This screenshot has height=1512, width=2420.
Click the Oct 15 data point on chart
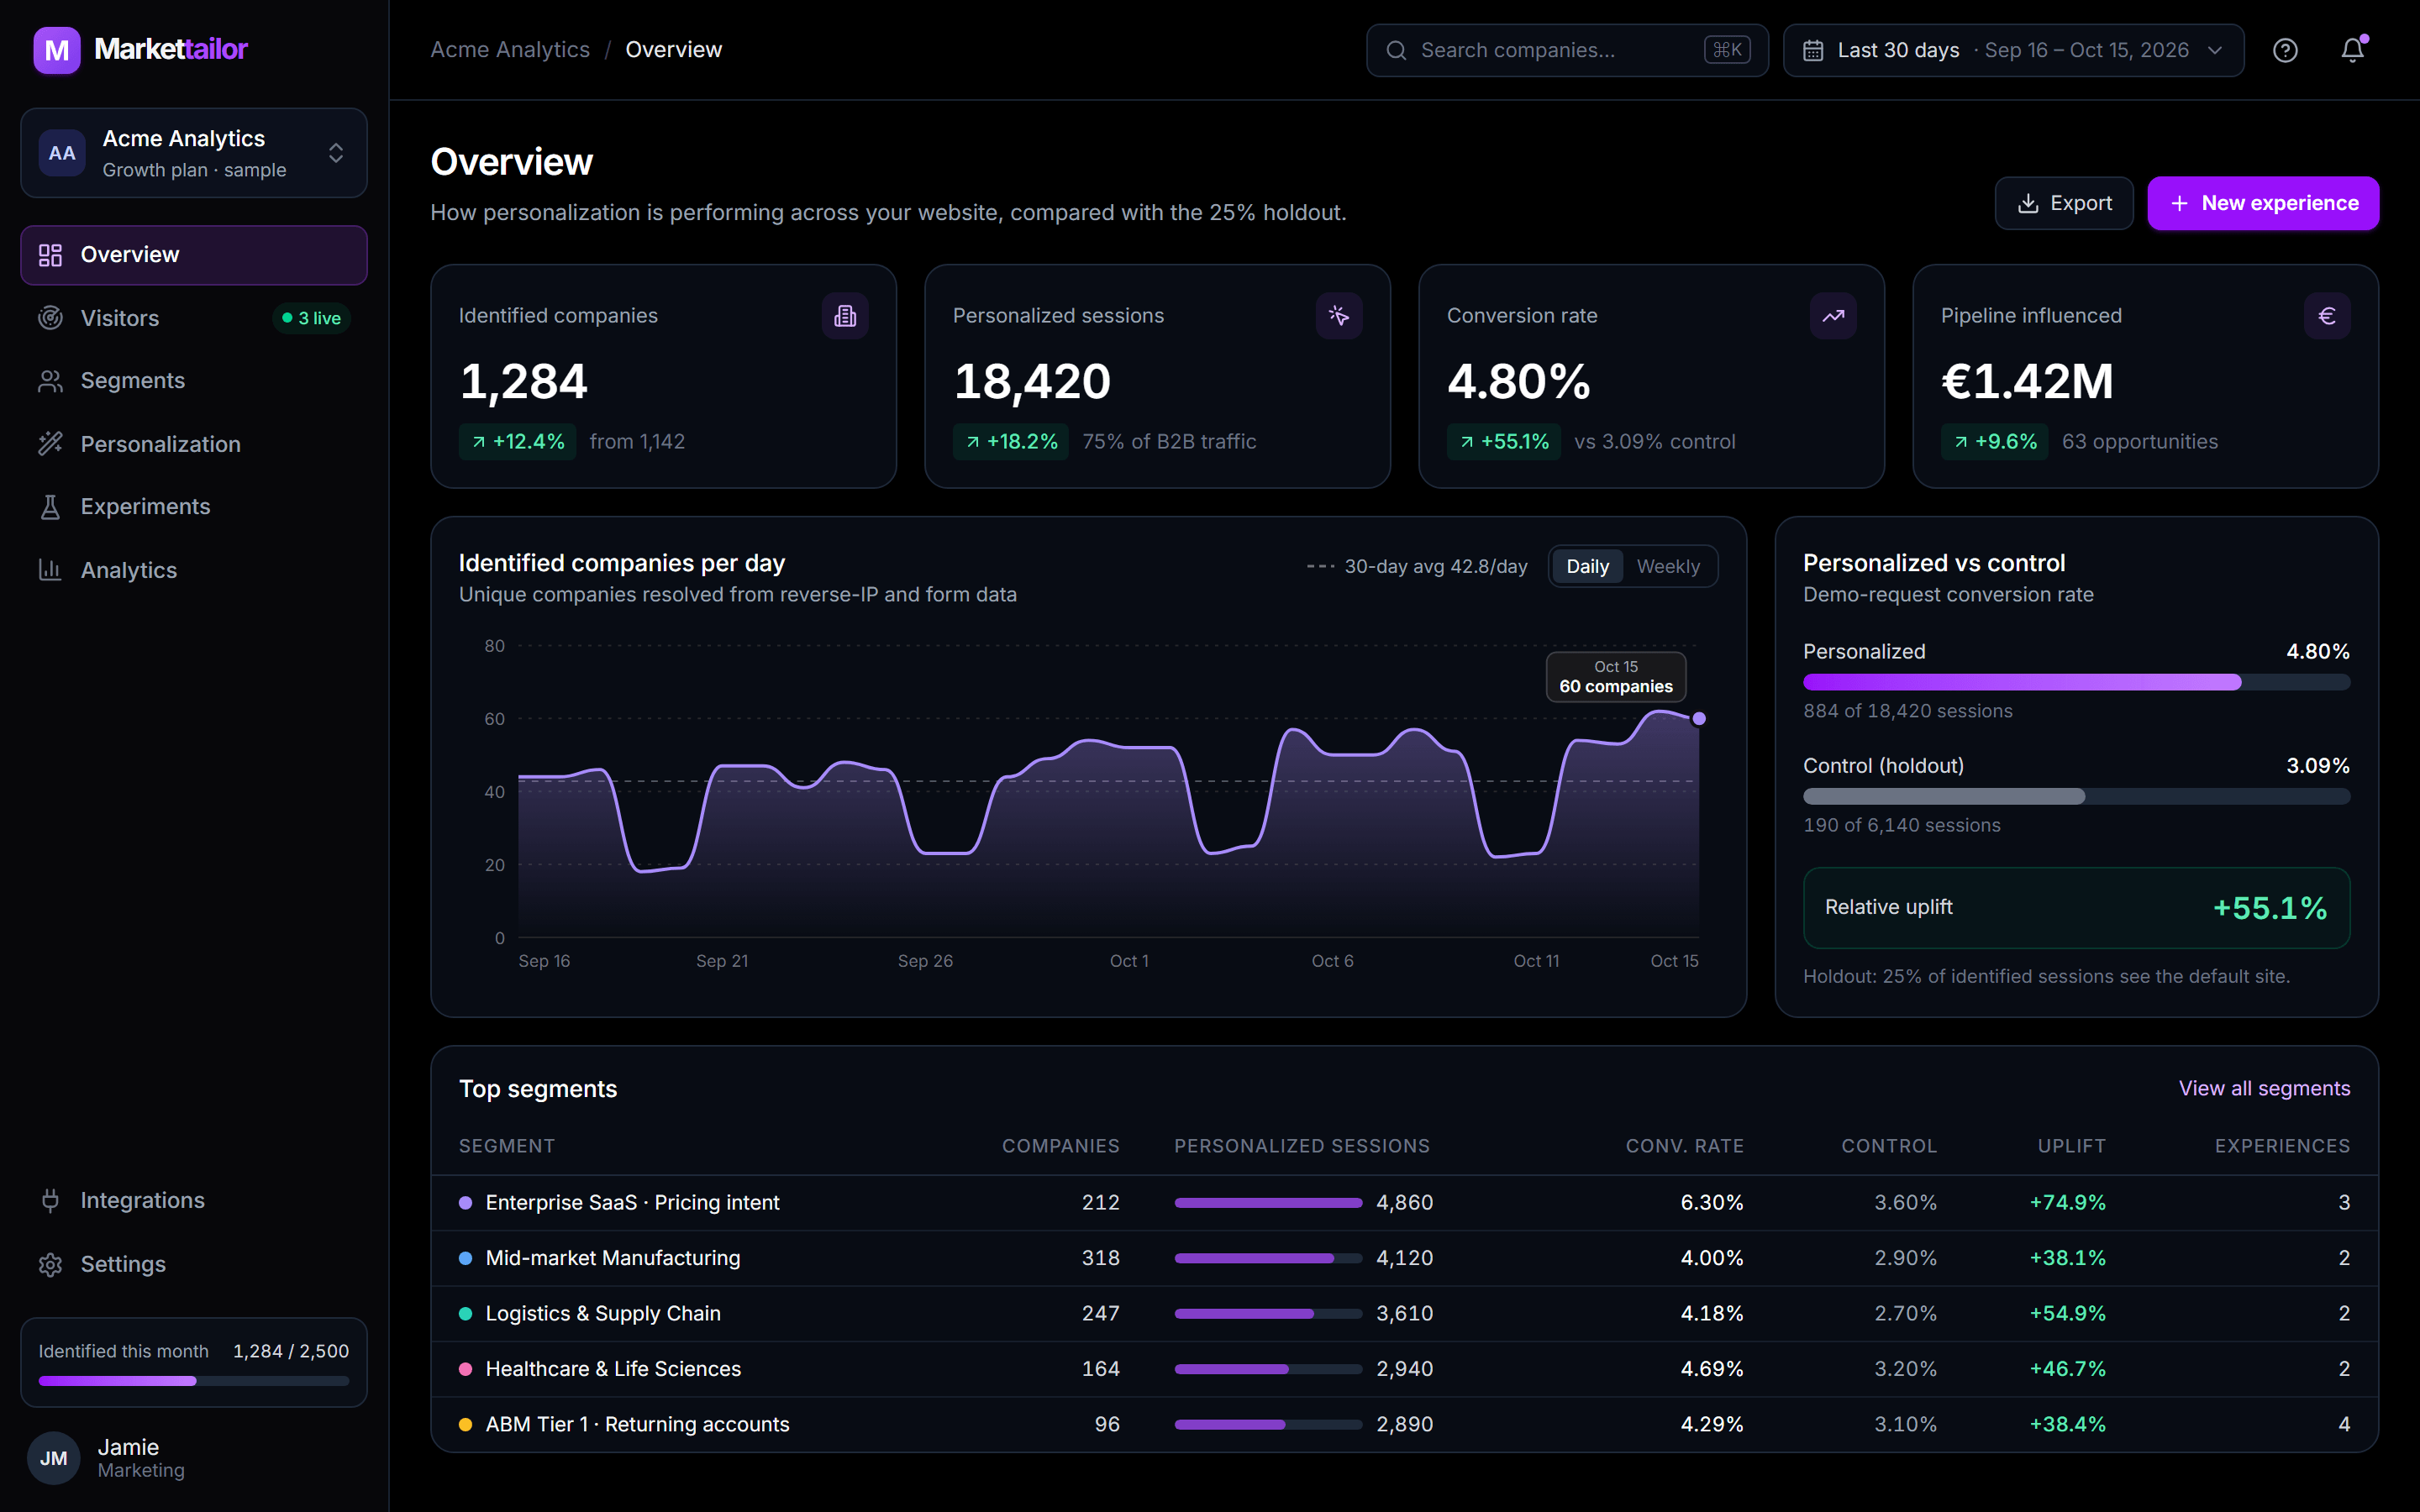point(1699,719)
